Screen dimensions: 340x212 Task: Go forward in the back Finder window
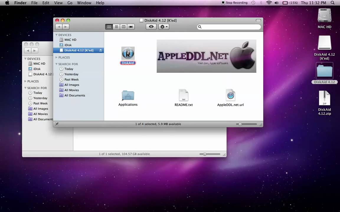[x=35, y=51]
